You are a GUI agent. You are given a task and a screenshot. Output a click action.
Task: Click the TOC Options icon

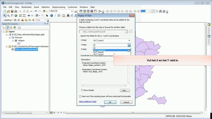19,28
